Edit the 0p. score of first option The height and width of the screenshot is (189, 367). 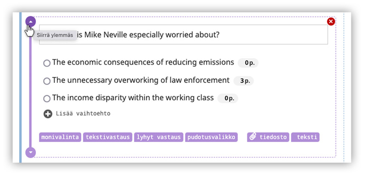click(248, 63)
